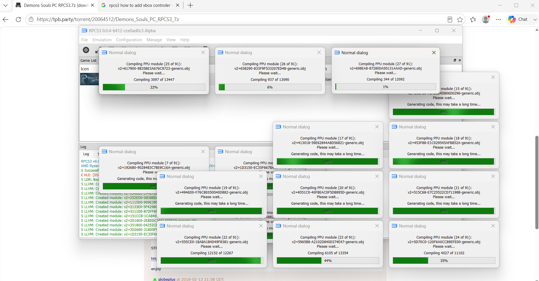539x281 pixels.
Task: Open the browser profile avatar
Action: (486, 19)
